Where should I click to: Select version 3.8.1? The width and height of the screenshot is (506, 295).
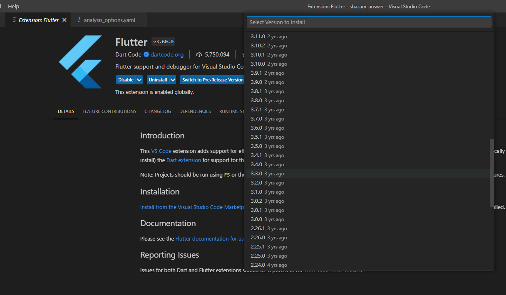pos(369,91)
